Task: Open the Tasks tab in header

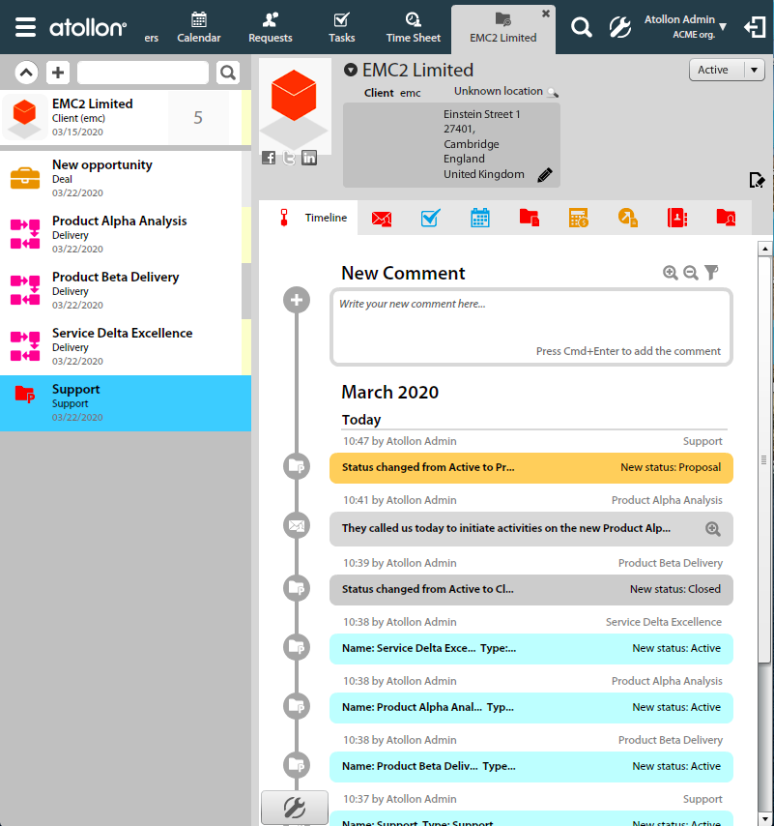Action: [341, 27]
